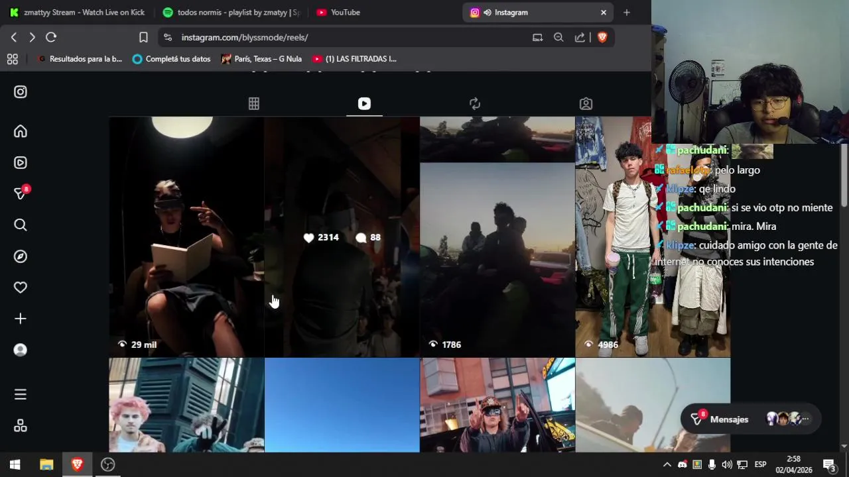Screen dimensions: 849x477
Task: View site information icon in address bar
Action: (x=167, y=37)
